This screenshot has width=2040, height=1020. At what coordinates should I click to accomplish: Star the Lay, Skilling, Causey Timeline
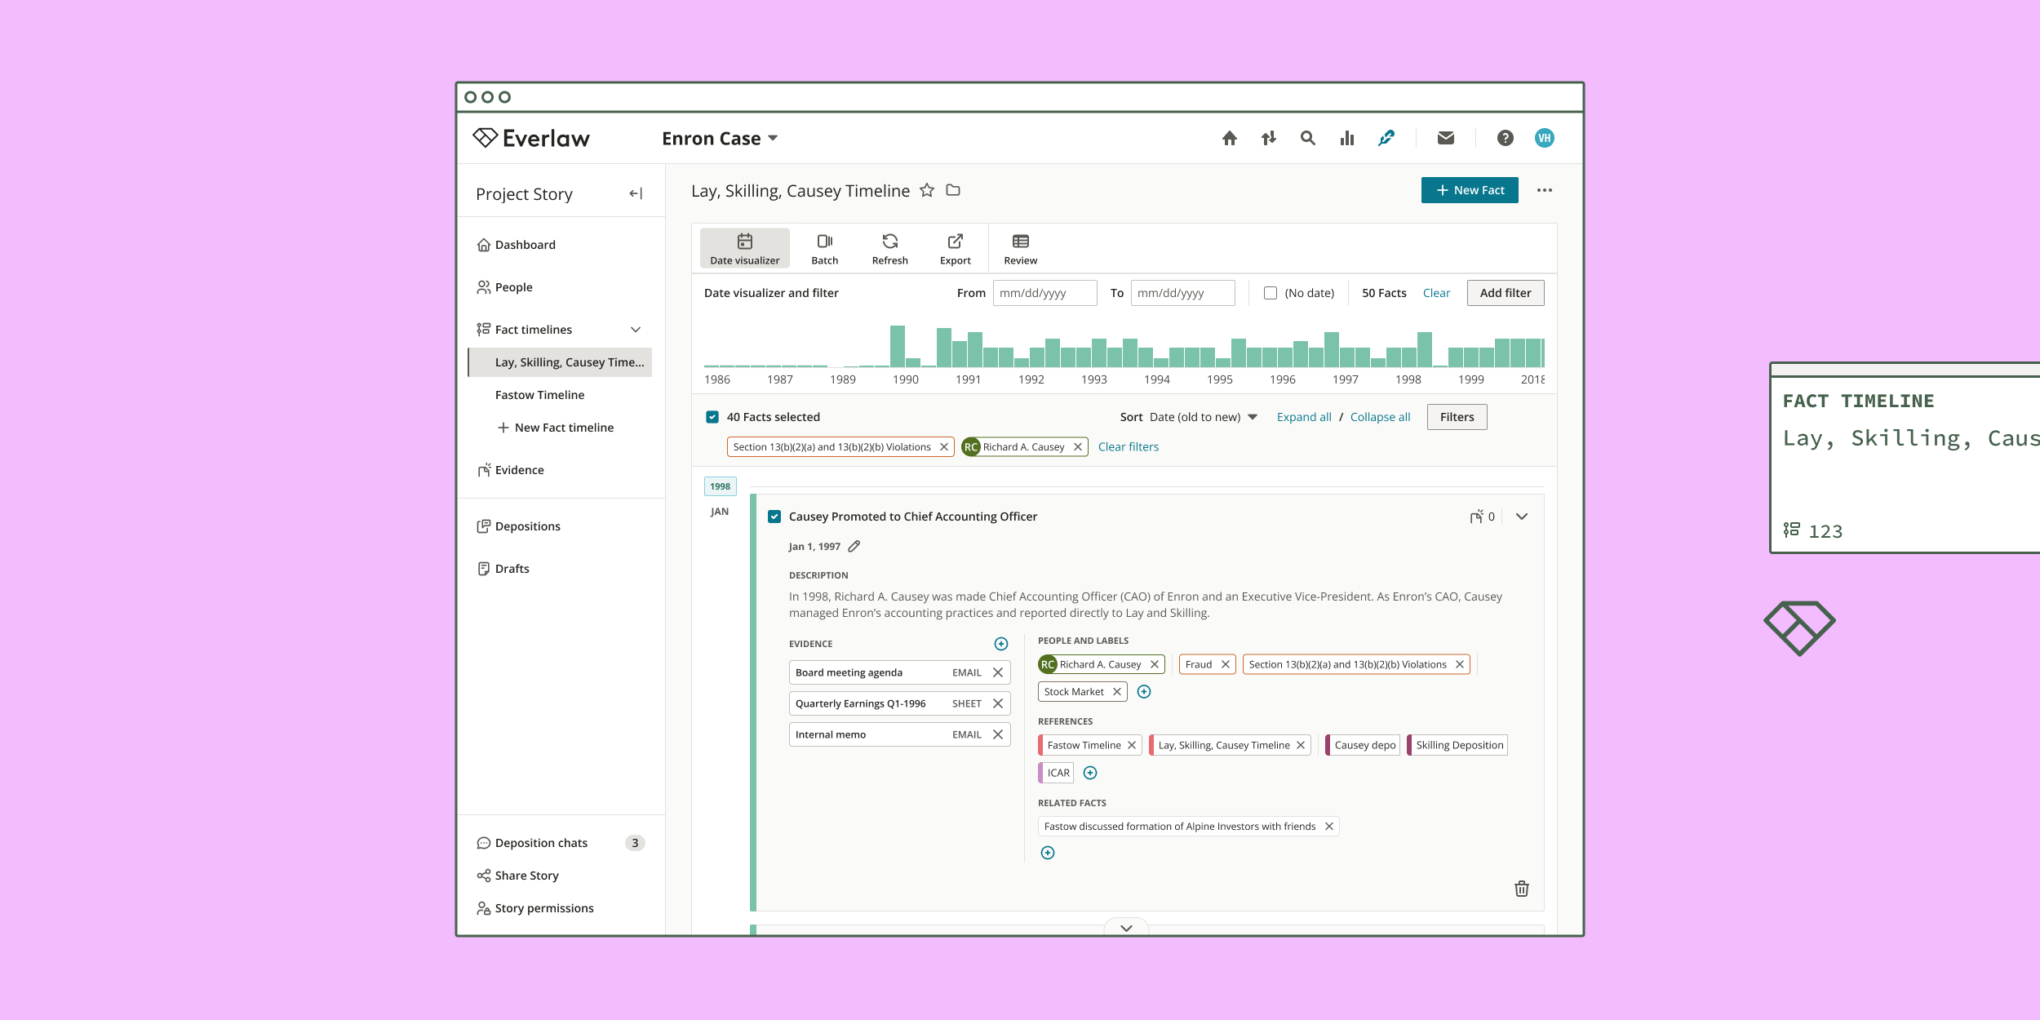coord(927,190)
